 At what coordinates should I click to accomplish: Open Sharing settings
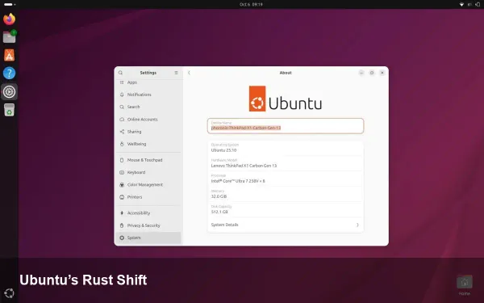click(x=148, y=132)
